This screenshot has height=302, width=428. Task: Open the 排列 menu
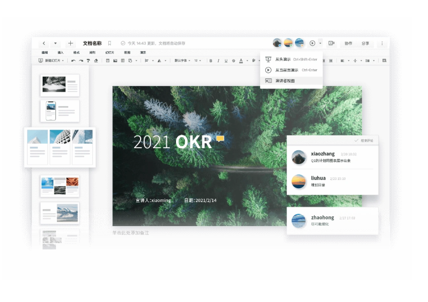92,52
